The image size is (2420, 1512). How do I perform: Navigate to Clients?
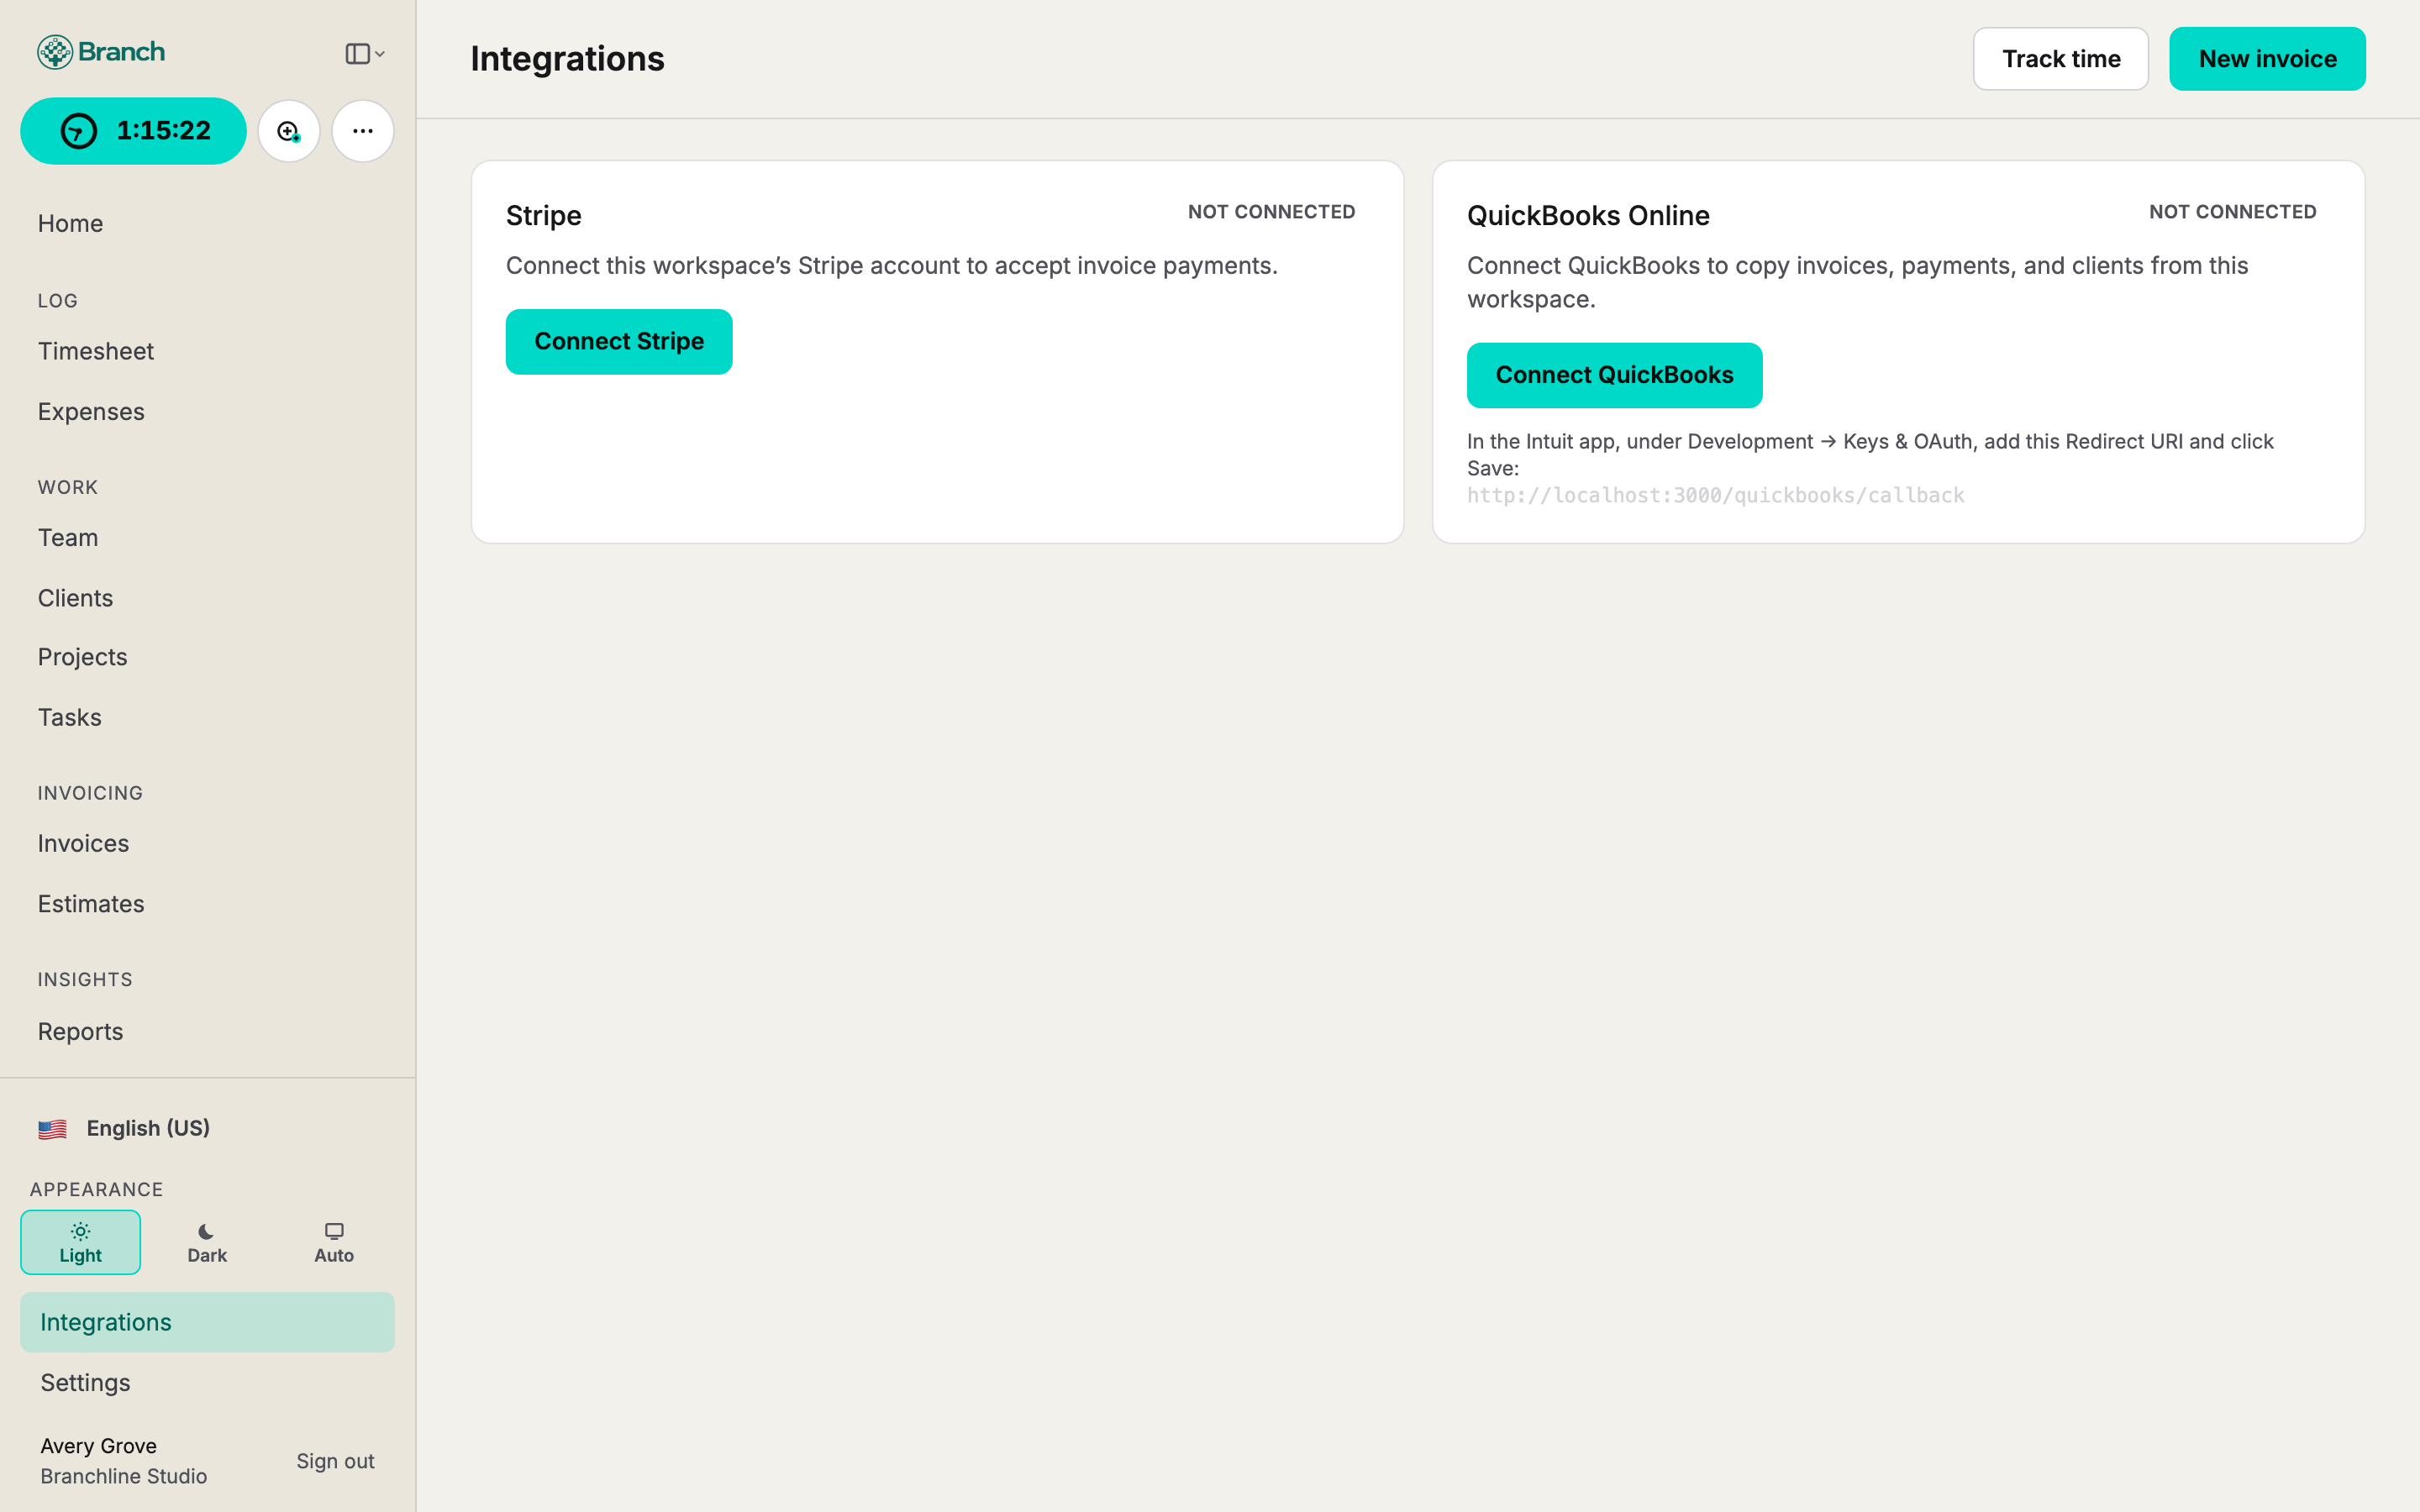click(x=75, y=598)
